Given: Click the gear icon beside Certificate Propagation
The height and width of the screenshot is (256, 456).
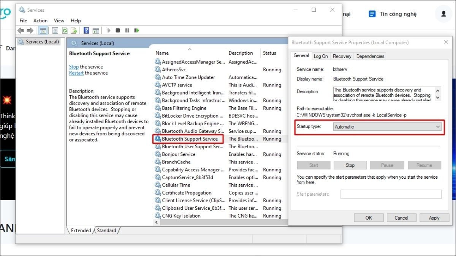Looking at the screenshot, I should point(158,193).
